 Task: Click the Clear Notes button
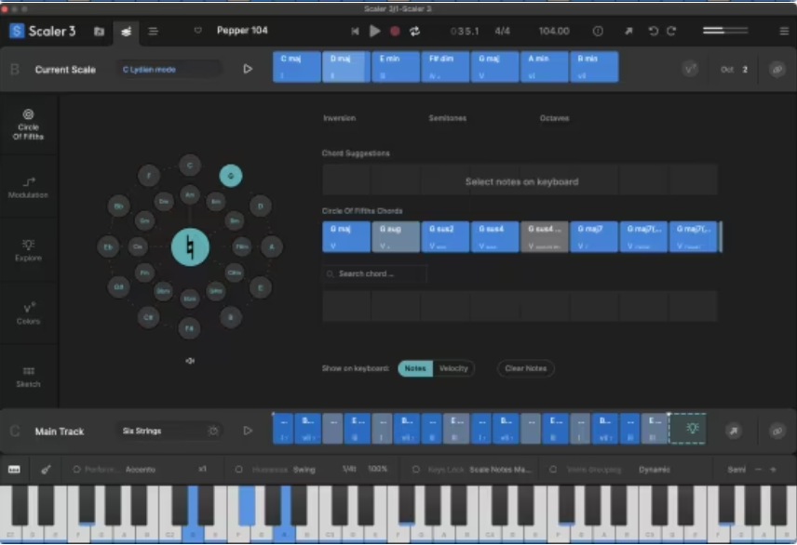pos(525,368)
